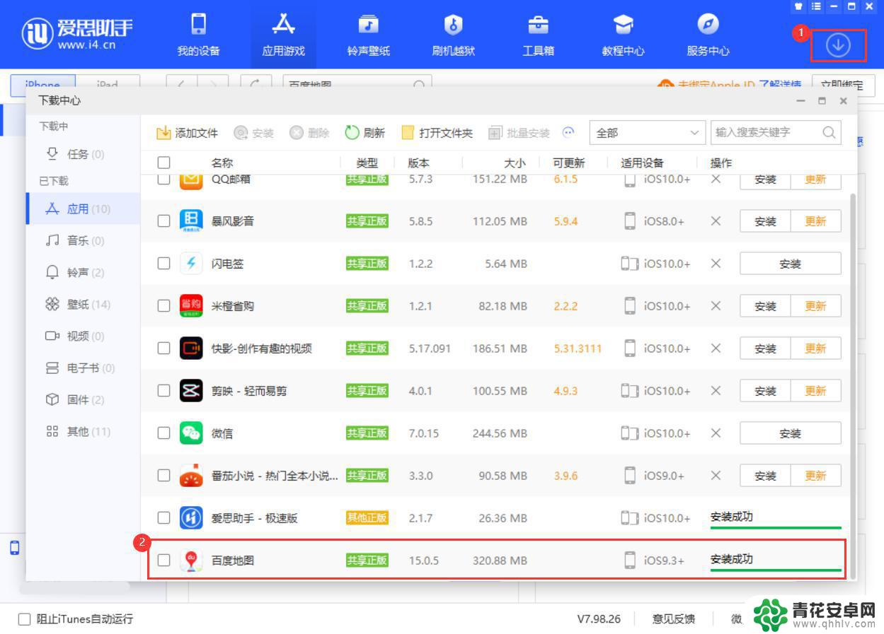Click the 闪电签 app icon
884x634 pixels.
(x=191, y=264)
